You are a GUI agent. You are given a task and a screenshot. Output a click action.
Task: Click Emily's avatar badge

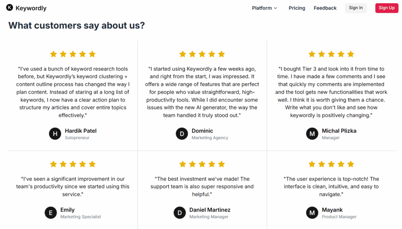(51, 212)
